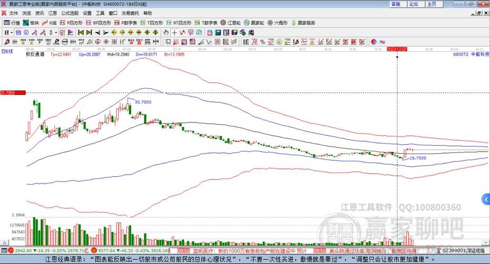The width and height of the screenshot is (490, 264).
Task: Click the scroll-up triangle above status bar
Action: click(5, 242)
